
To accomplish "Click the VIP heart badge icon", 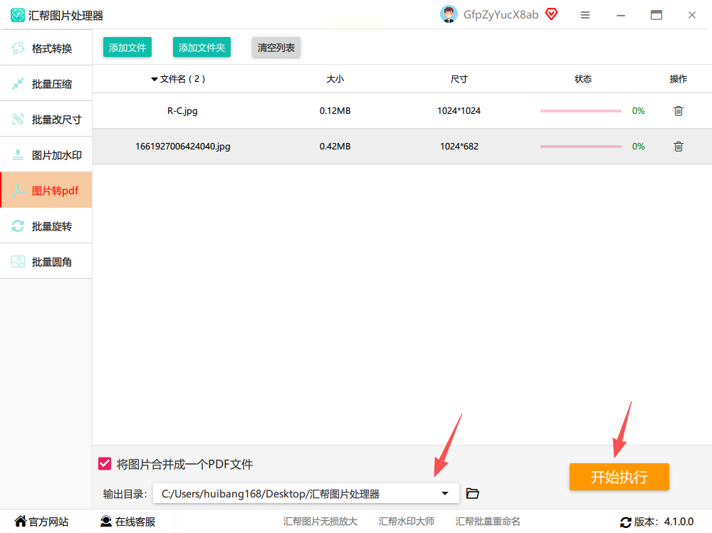I will point(551,14).
